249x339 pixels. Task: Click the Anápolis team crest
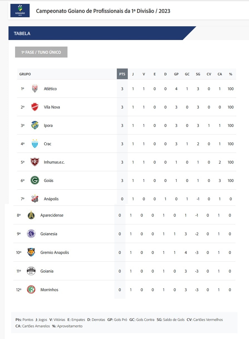tap(35, 199)
